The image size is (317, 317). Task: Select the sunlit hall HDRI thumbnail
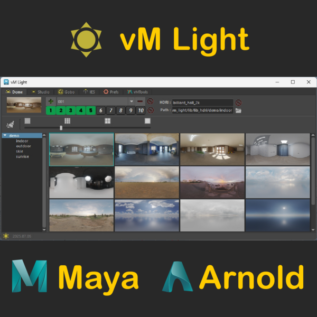click(x=212, y=150)
